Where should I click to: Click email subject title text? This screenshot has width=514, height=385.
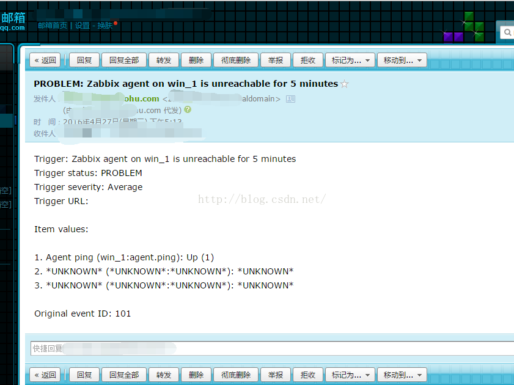tap(186, 84)
